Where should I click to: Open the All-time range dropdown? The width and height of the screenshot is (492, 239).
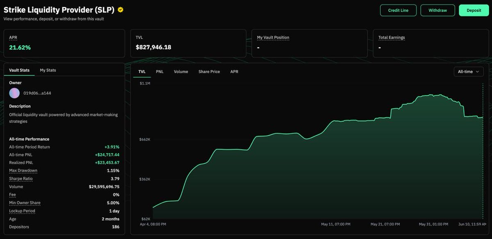click(469, 72)
